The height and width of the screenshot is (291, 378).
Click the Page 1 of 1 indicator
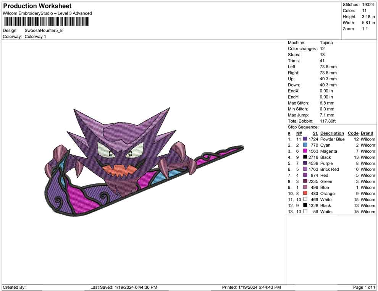coord(364,287)
